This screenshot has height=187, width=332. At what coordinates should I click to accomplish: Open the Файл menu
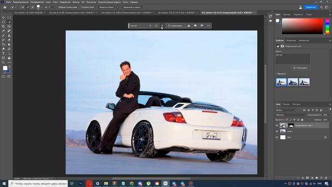(x=8, y=2)
